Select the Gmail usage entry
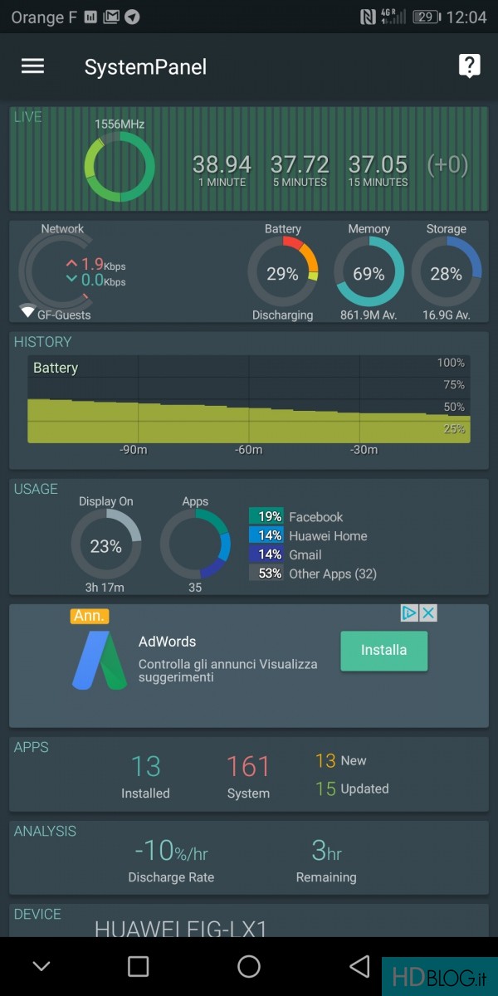The image size is (498, 996). pos(305,554)
